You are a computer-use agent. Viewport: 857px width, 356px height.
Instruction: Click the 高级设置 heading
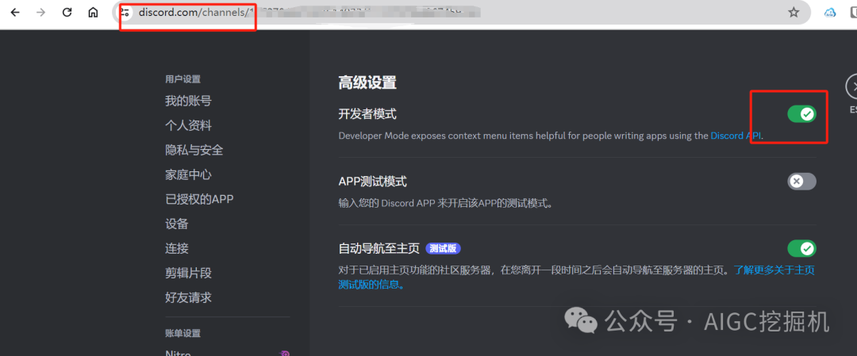pyautogui.click(x=367, y=83)
